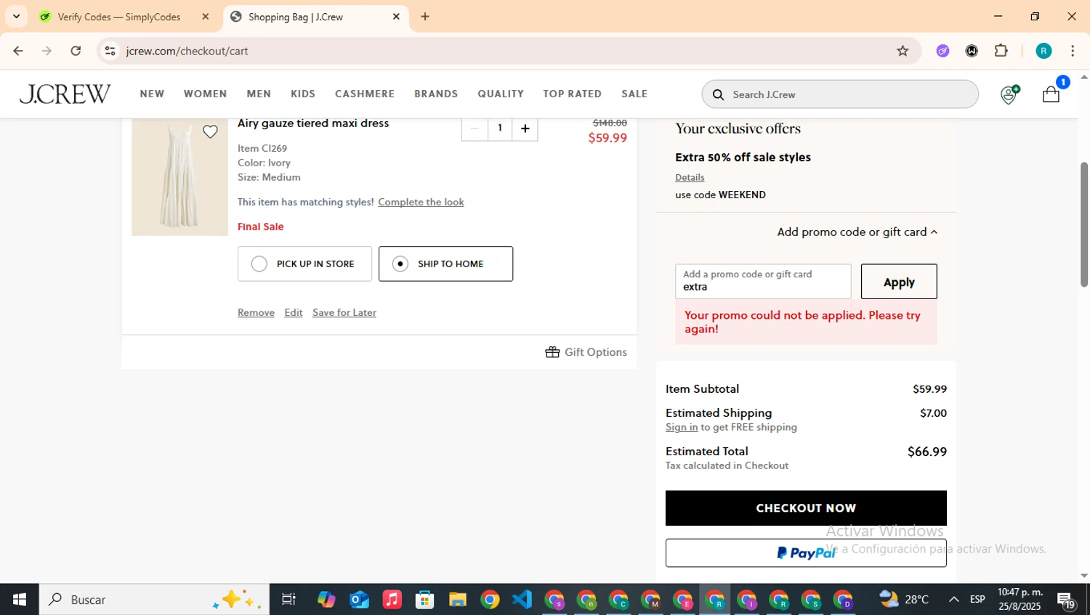Open the Windows notification center
The width and height of the screenshot is (1090, 615).
coord(1066,600)
